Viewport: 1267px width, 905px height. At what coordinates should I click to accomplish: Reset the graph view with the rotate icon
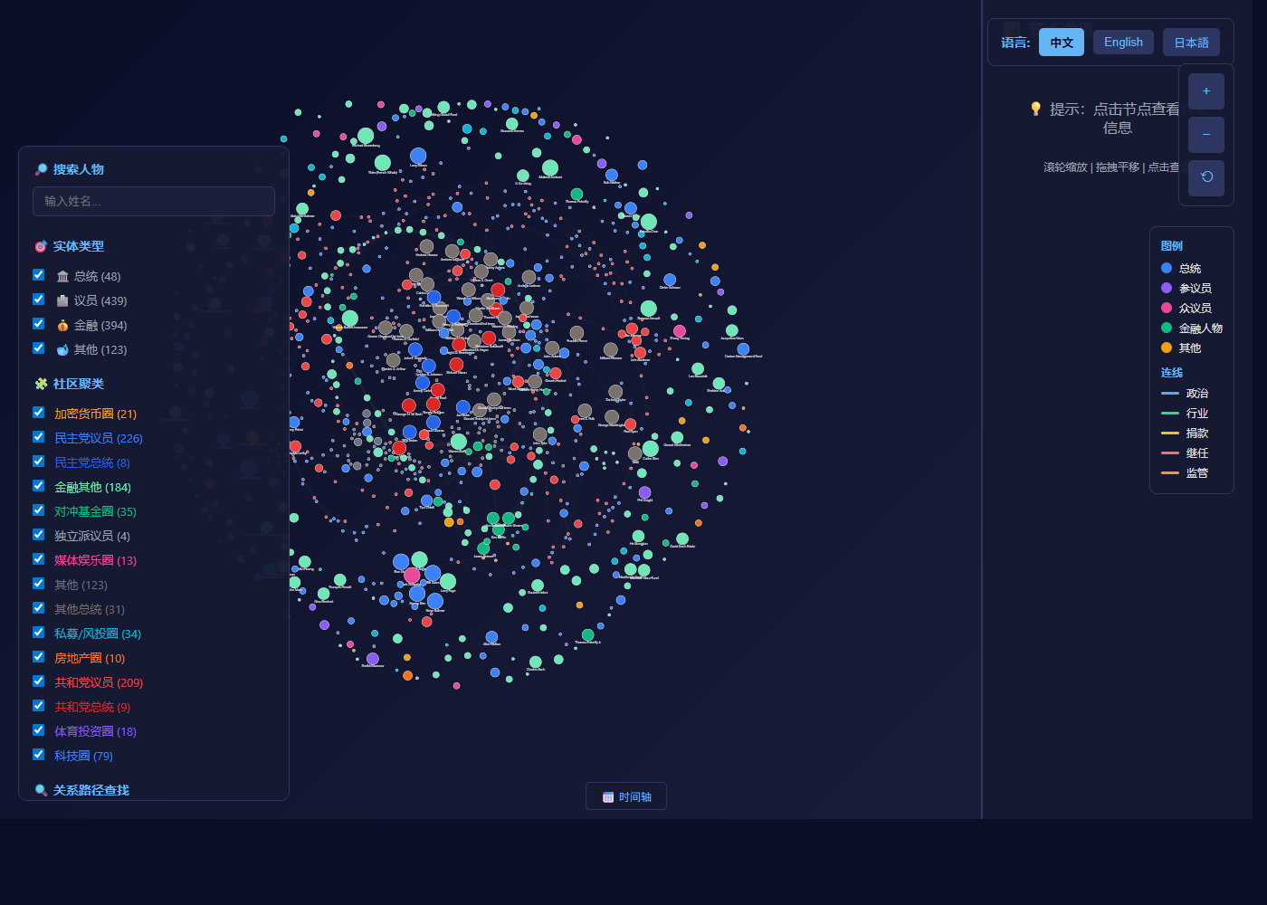click(x=1206, y=178)
